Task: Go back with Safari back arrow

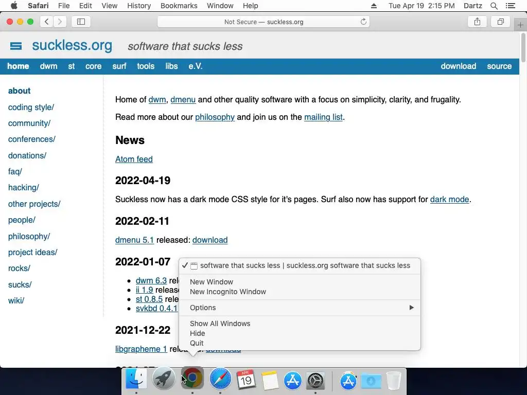Action: pos(47,22)
